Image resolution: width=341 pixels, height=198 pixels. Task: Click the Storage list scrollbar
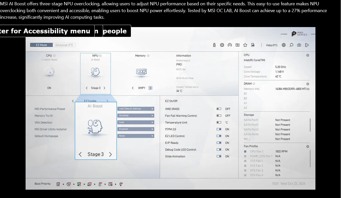tap(310, 125)
